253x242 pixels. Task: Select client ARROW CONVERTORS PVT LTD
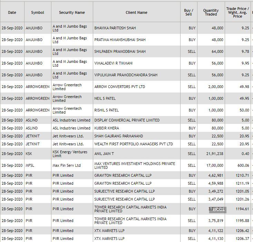pos(119,87)
